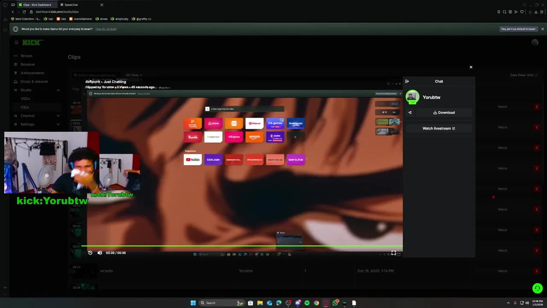Open WhatsApp from the taskbar

point(335,303)
